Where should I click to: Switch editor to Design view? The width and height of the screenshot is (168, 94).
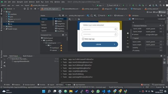click(162, 12)
